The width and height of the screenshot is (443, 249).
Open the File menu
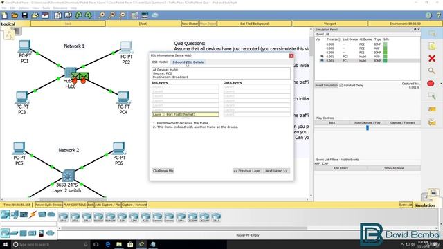4,8
